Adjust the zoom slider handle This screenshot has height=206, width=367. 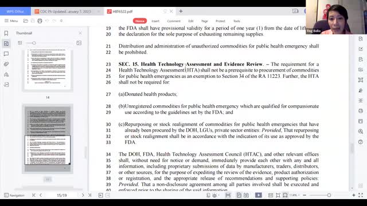click(x=329, y=195)
